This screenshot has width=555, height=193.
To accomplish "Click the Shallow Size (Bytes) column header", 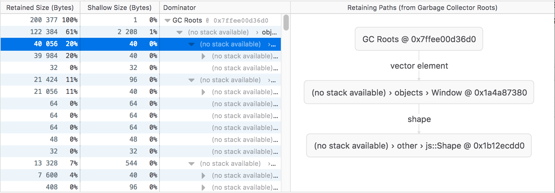I will point(119,7).
